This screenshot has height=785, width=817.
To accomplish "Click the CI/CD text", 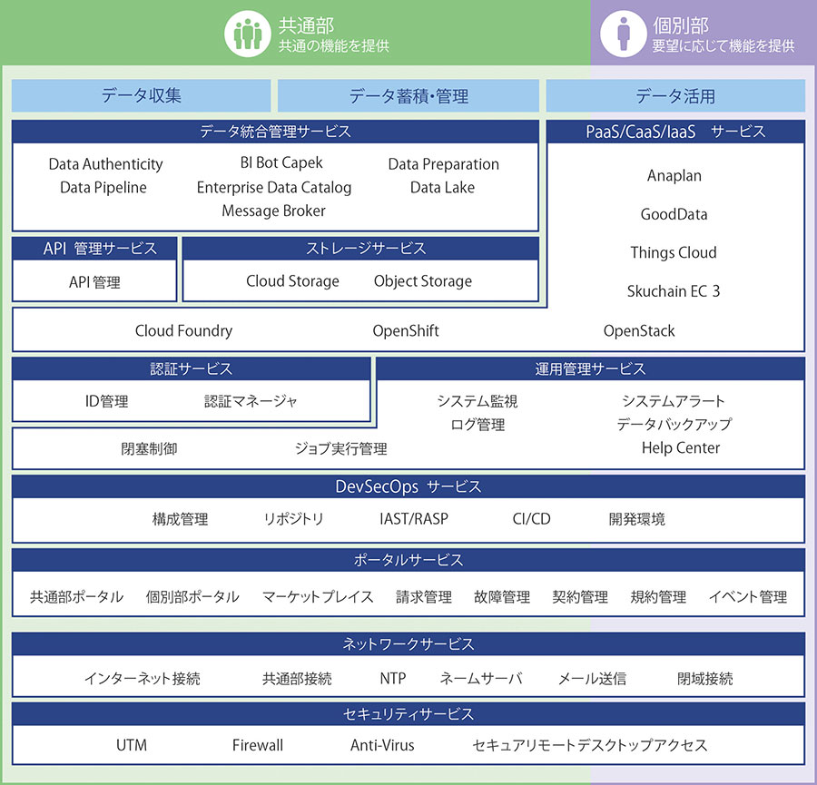I will [531, 519].
